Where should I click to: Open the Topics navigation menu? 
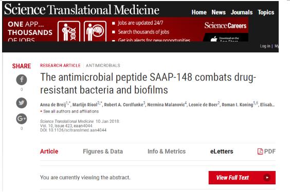[x=266, y=12]
